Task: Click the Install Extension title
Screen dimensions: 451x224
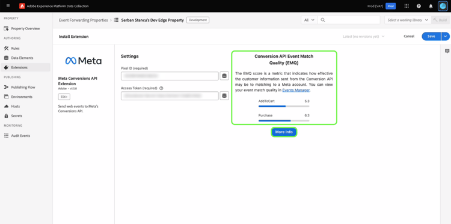Action: click(73, 37)
